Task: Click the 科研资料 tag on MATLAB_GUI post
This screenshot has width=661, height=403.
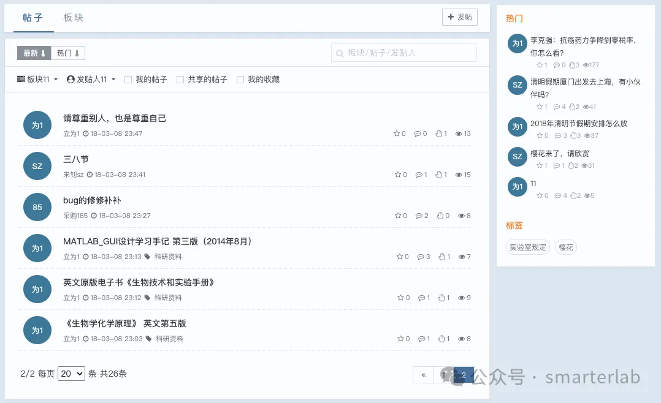Action: [168, 257]
